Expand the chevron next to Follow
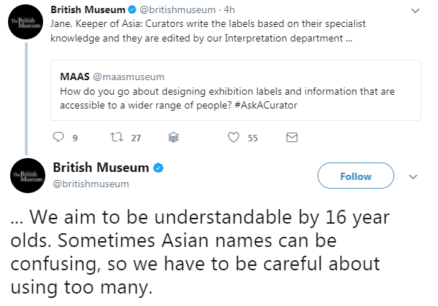Image resolution: width=438 pixels, height=306 pixels. point(413,177)
